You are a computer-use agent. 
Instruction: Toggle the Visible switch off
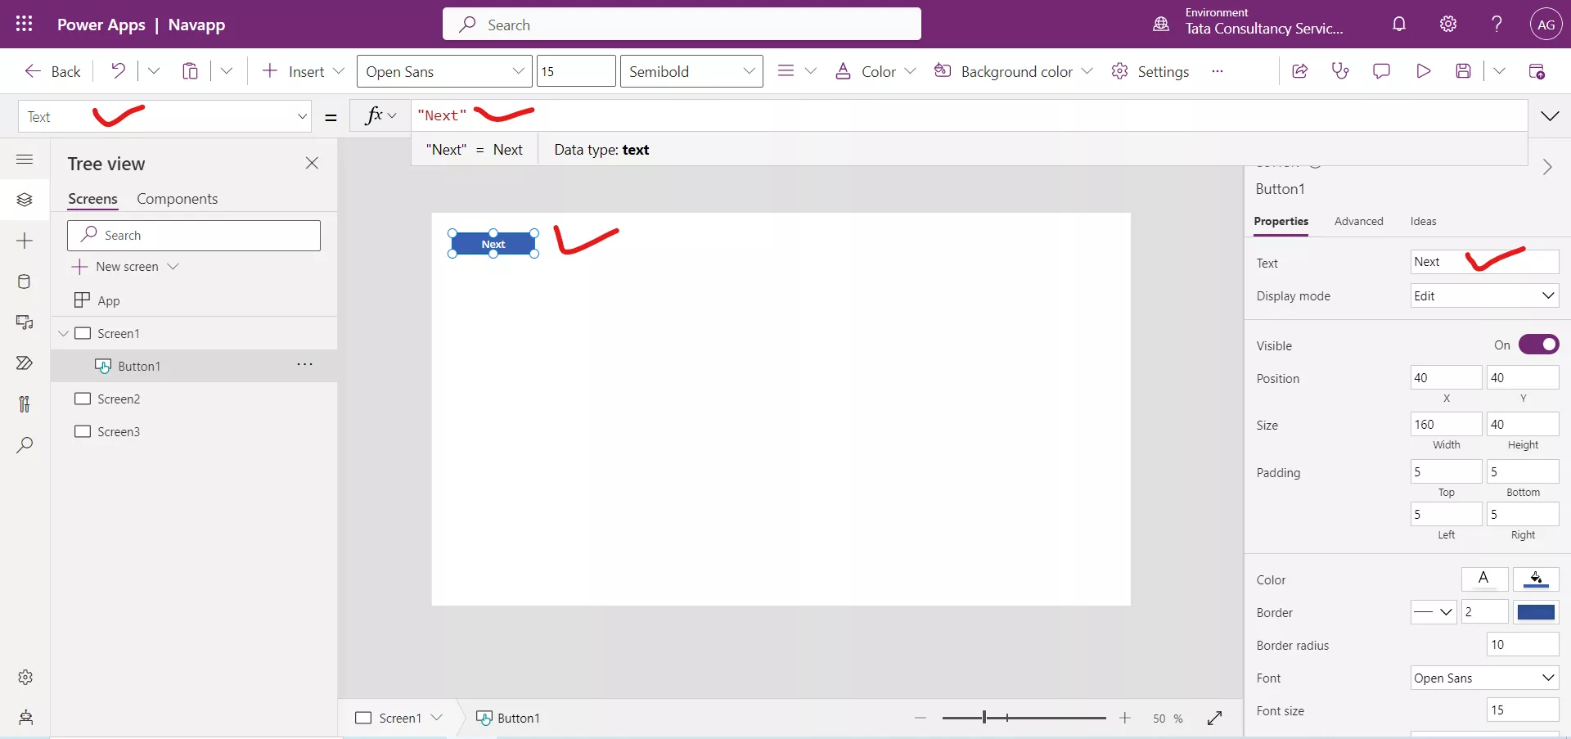(x=1538, y=345)
